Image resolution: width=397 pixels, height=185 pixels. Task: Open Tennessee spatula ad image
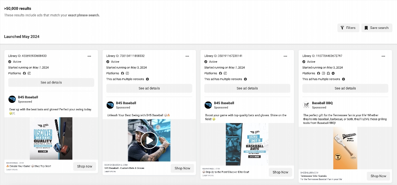pyautogui.click(x=345, y=148)
